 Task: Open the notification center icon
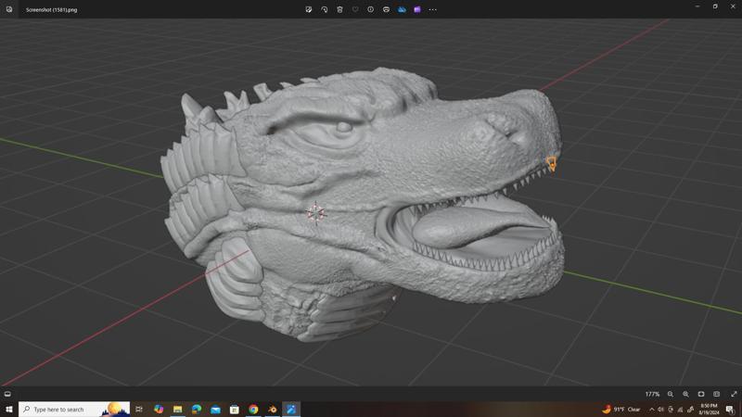click(x=730, y=410)
